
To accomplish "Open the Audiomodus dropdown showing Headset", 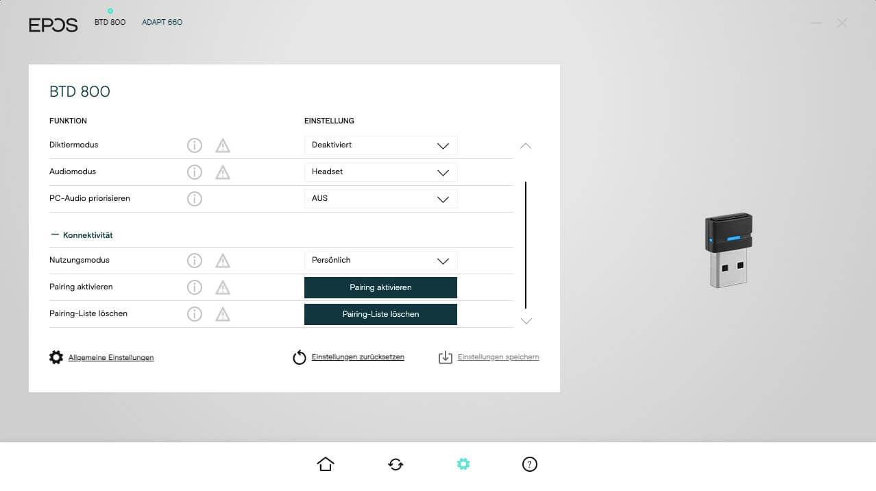I will pyautogui.click(x=380, y=172).
